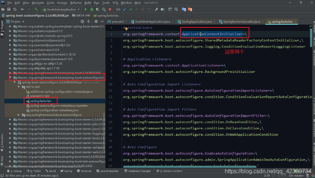
Task: Click the profiler run icon in toolbar
Action: tap(104, 10)
